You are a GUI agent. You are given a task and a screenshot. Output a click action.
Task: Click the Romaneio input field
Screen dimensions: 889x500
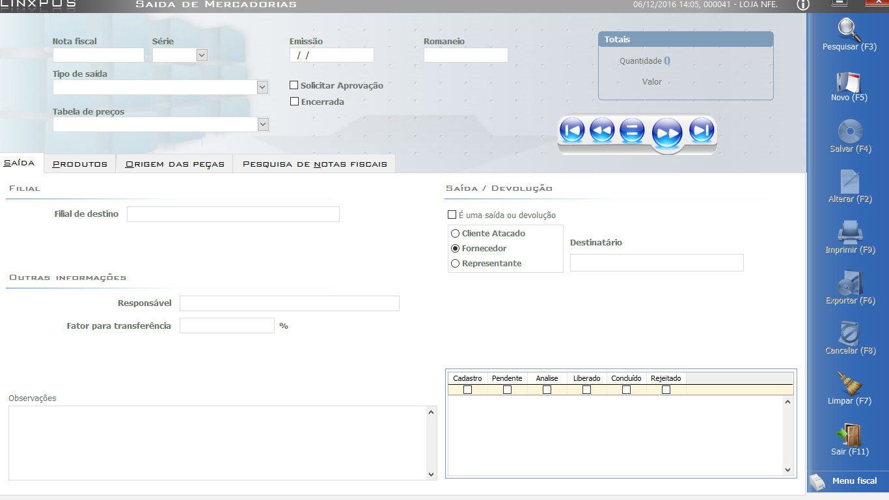tap(466, 55)
